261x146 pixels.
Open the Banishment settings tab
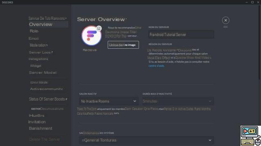[41, 128]
